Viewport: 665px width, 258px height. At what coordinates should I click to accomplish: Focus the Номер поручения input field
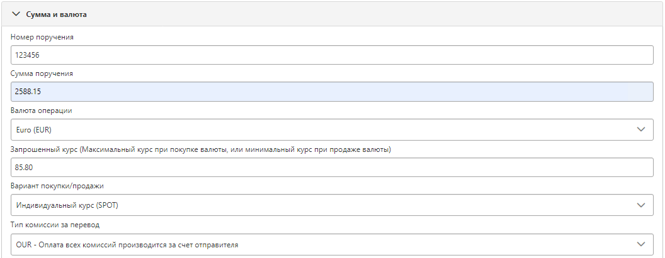(332, 55)
